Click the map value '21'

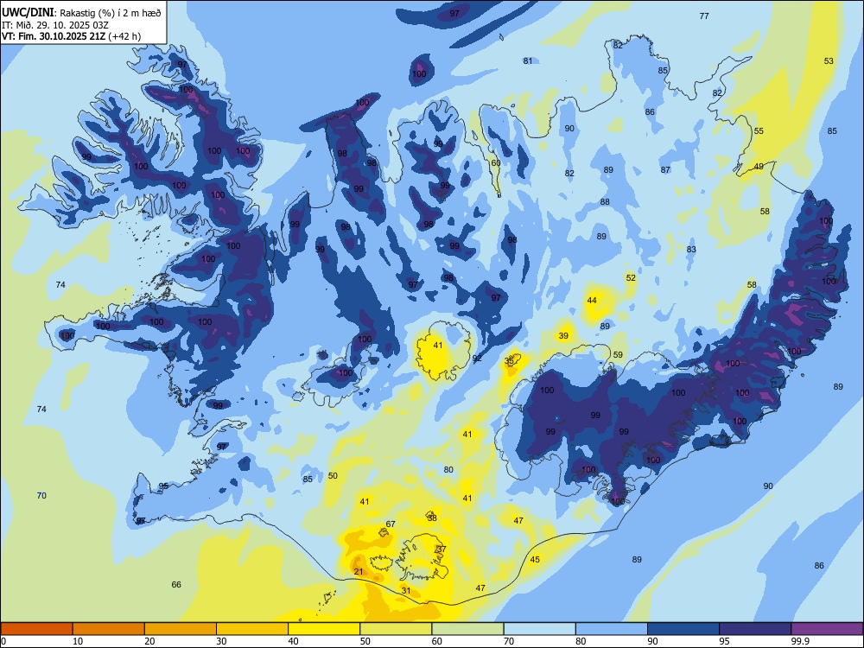coord(359,571)
